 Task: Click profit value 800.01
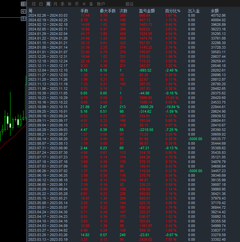tap(145, 198)
